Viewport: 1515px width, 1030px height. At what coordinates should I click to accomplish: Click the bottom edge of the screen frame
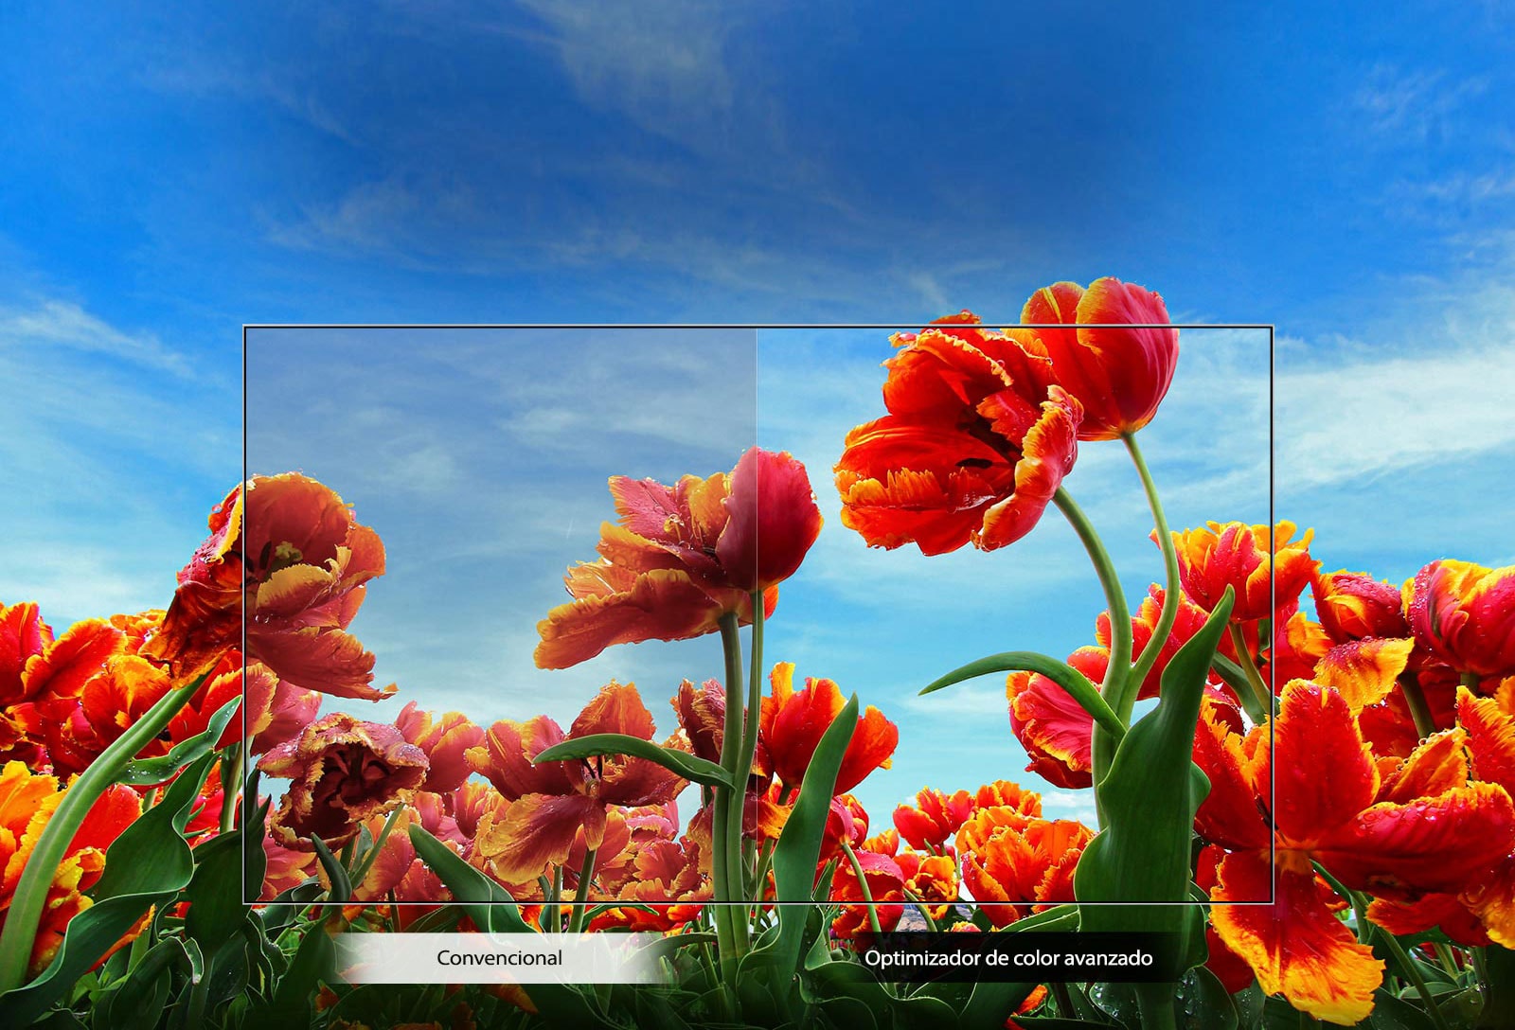[757, 904]
